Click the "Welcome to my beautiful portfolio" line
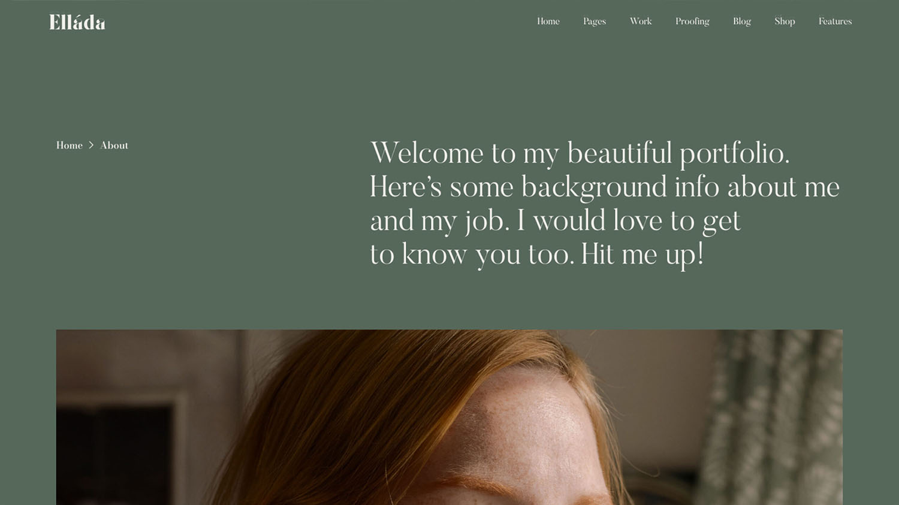 (x=580, y=153)
